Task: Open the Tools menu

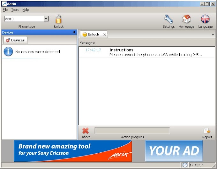Action: (x=15, y=10)
